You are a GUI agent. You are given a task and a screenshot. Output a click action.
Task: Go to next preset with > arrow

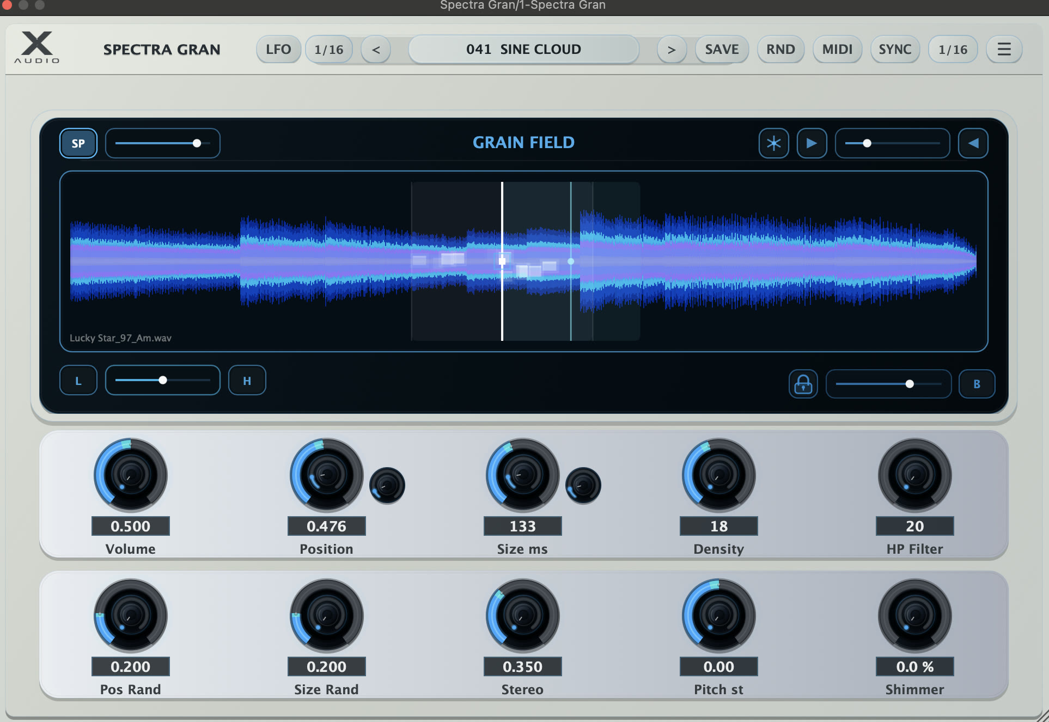[672, 50]
